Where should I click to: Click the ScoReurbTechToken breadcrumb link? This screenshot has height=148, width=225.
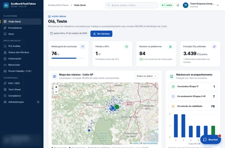[x=58, y=5]
